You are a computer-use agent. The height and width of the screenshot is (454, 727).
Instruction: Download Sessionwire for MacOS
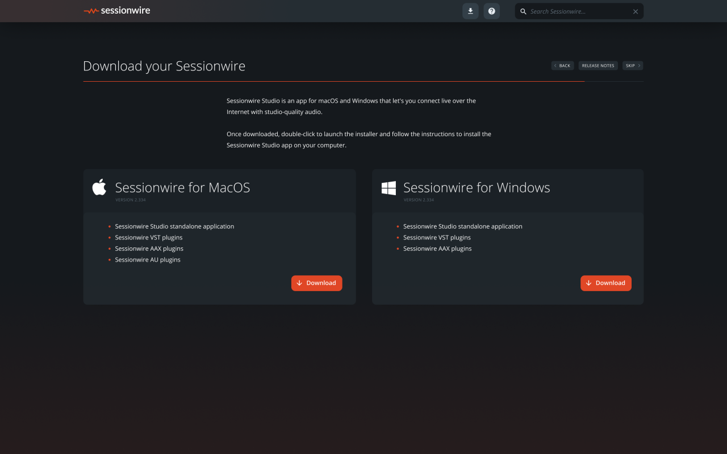(316, 283)
